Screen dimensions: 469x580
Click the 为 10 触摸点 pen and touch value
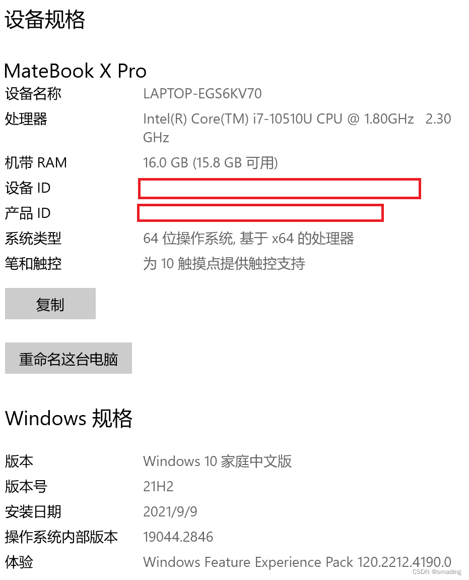[x=224, y=264]
